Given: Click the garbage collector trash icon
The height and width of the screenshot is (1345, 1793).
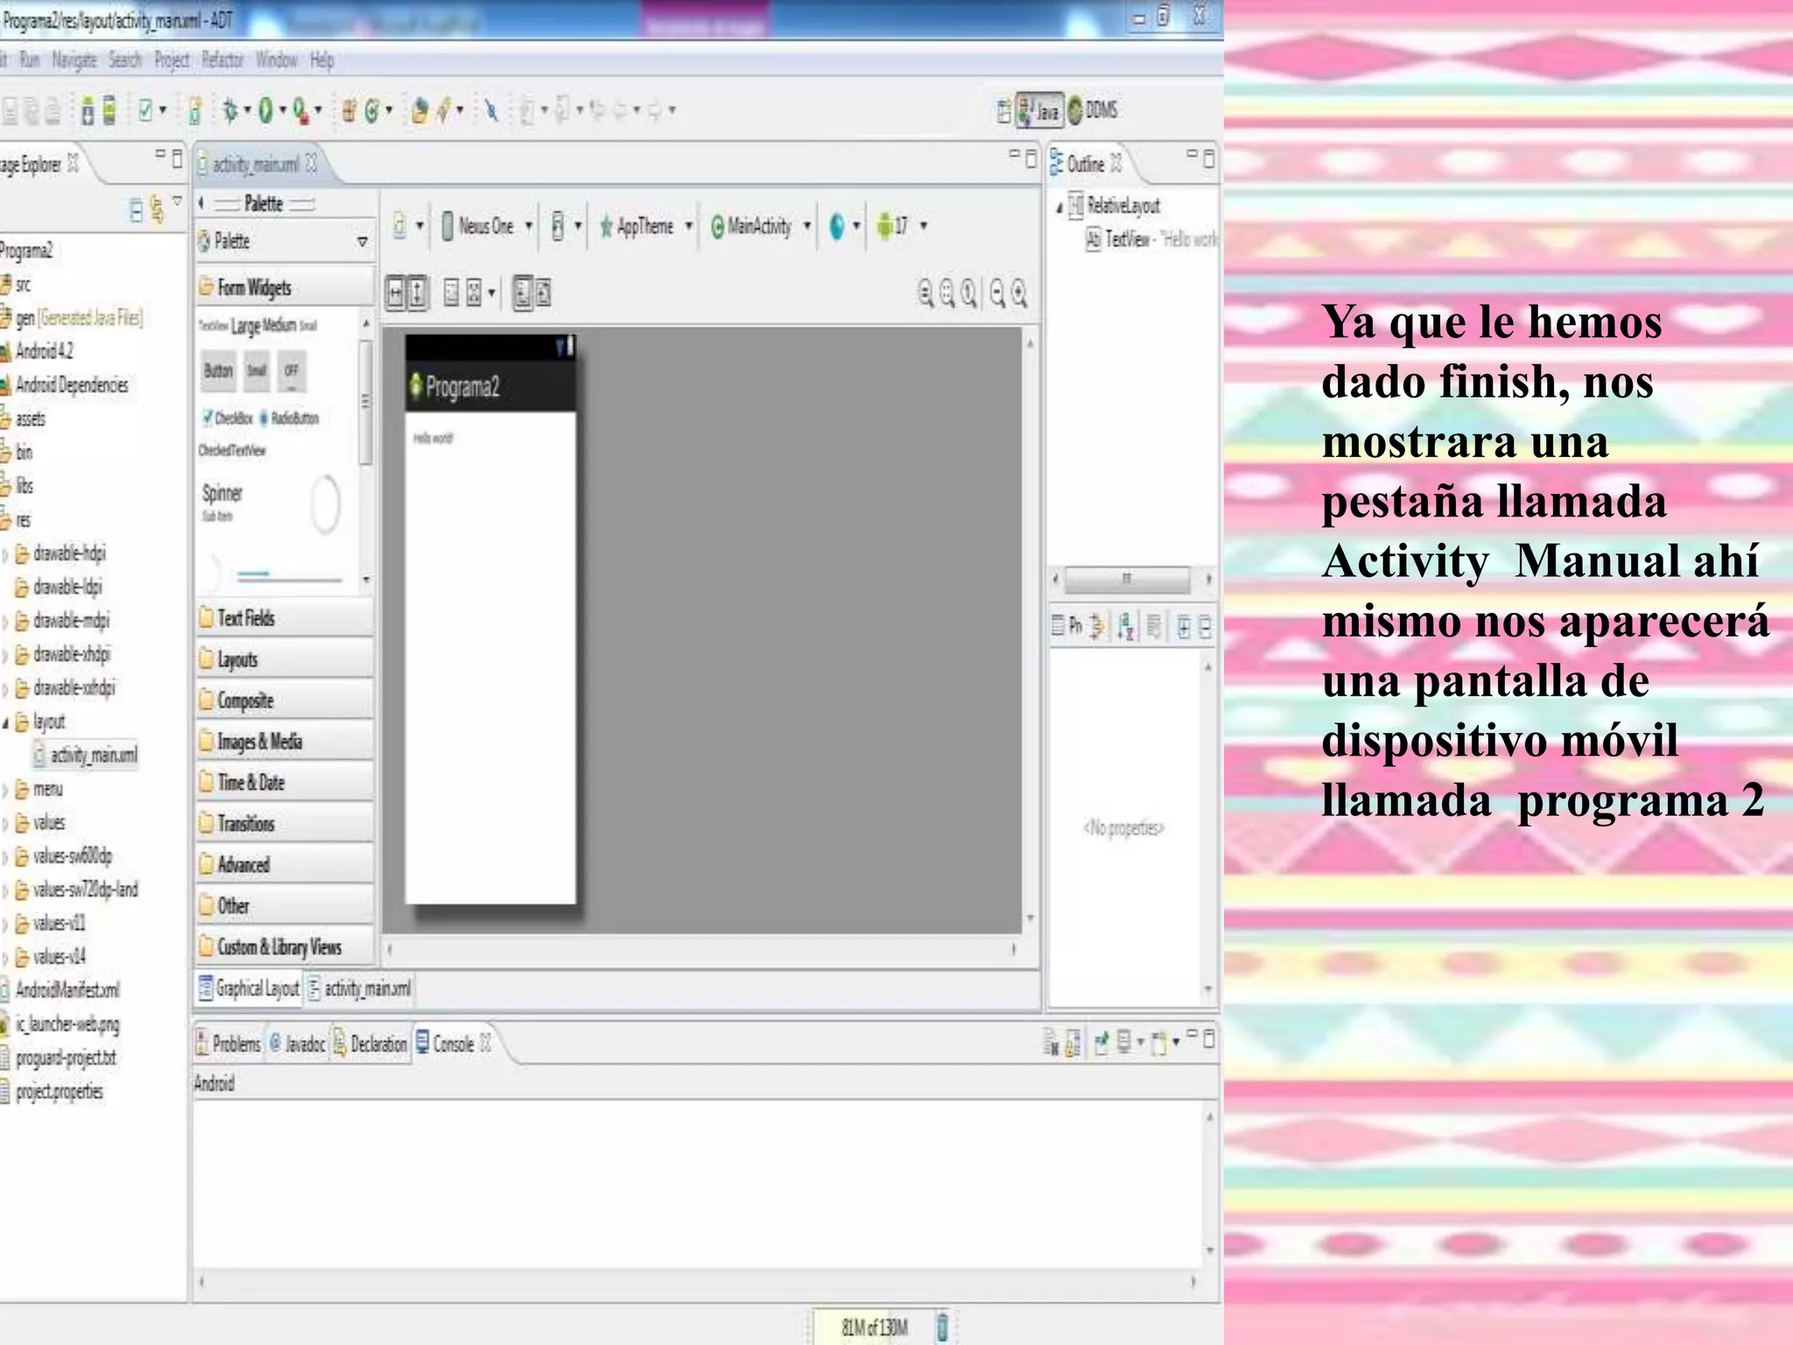Looking at the screenshot, I should tap(942, 1327).
